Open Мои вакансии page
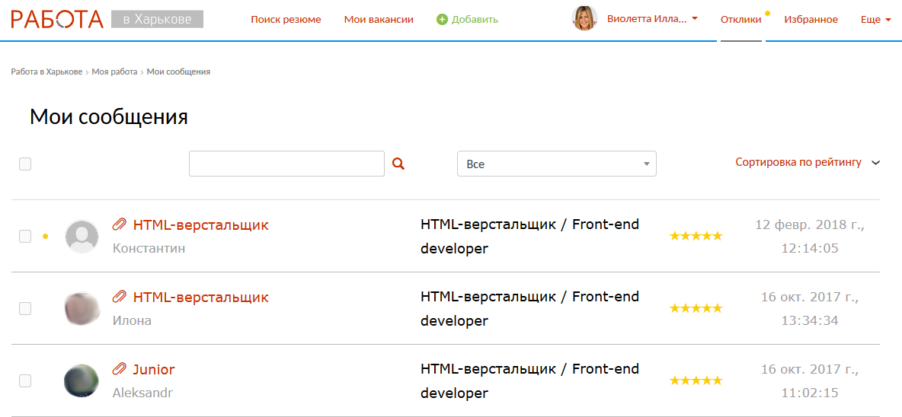The width and height of the screenshot is (902, 417). click(x=379, y=20)
